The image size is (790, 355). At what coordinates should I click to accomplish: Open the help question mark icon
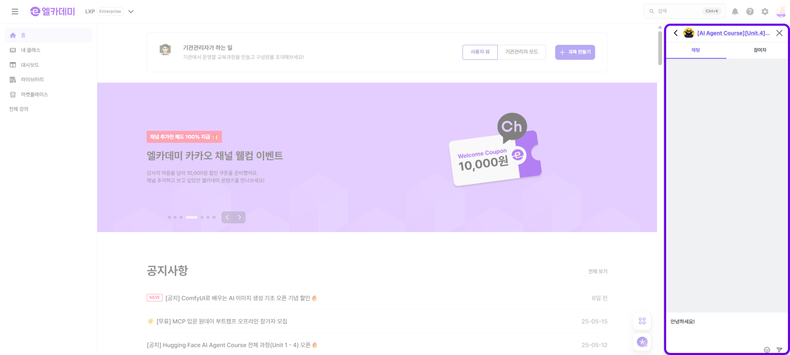[750, 12]
